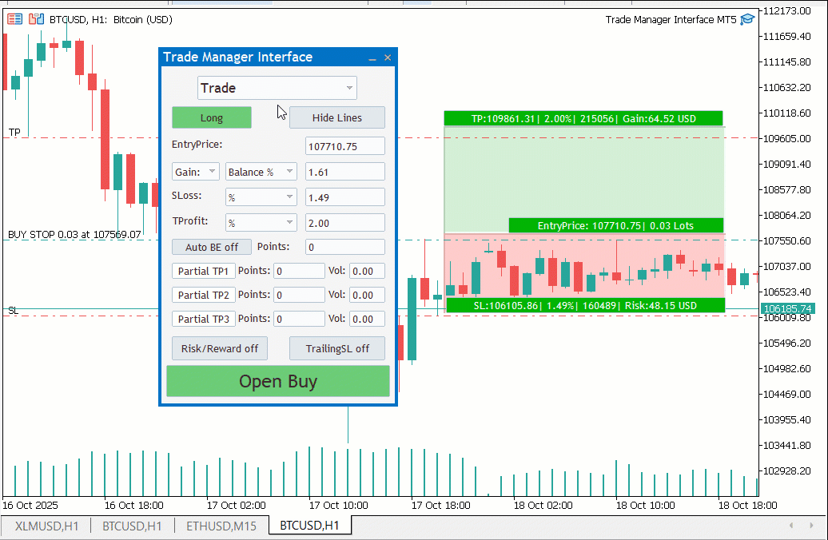Select the Long direction button
Image resolution: width=828 pixels, height=540 pixels.
[211, 117]
